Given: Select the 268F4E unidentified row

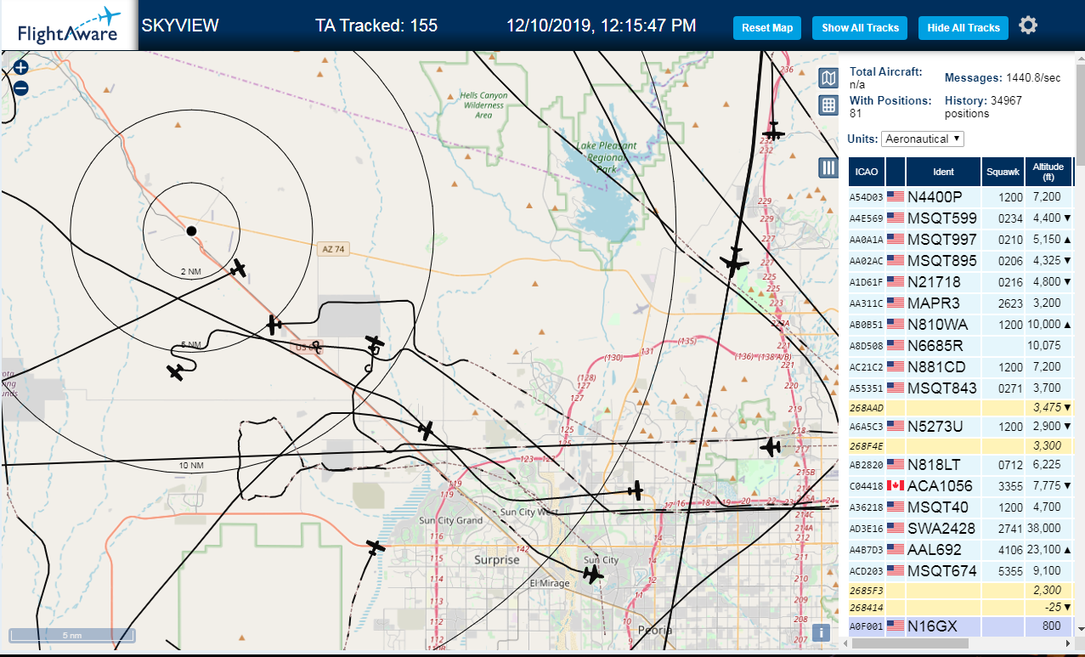Looking at the screenshot, I should [x=960, y=445].
